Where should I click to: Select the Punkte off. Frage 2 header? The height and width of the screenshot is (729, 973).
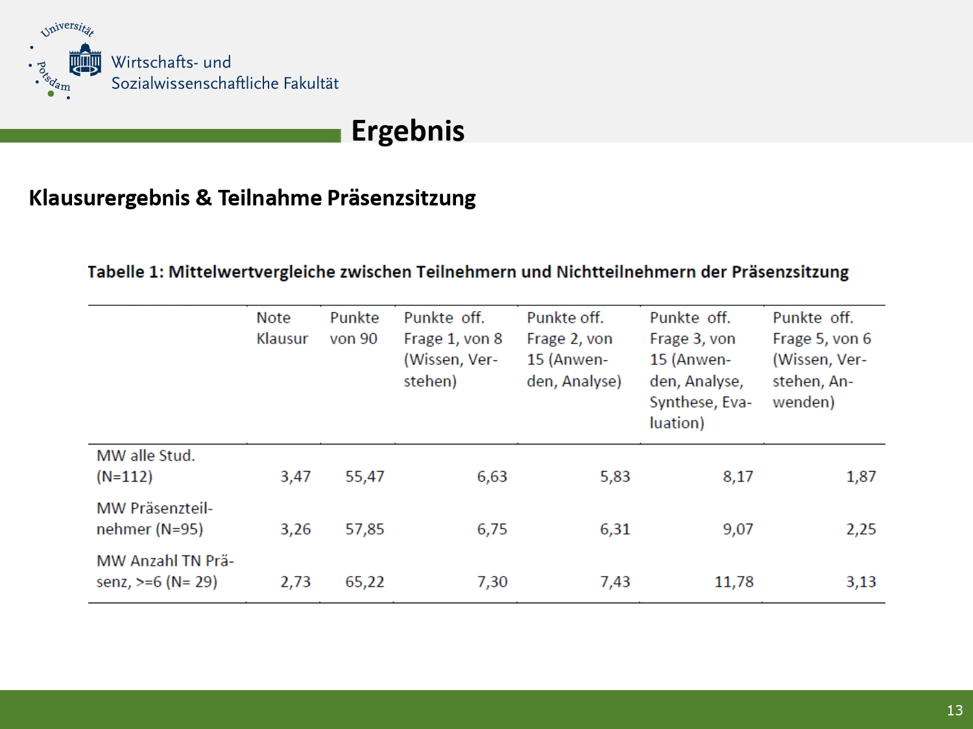[573, 349]
